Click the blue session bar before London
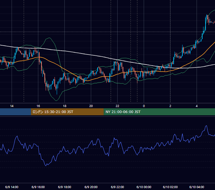 pyautogui.click(x=15, y=112)
